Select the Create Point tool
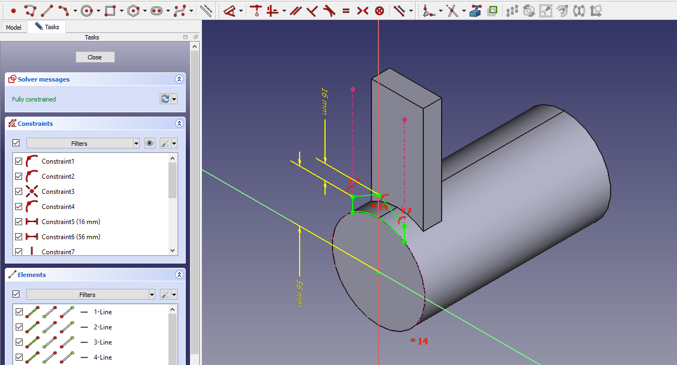 13,10
